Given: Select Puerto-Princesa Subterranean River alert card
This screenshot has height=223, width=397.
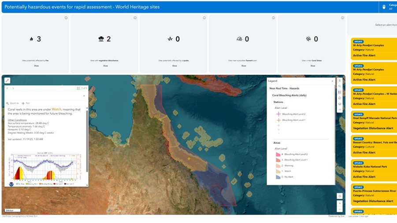Looking at the screenshot, I should click(x=374, y=194).
